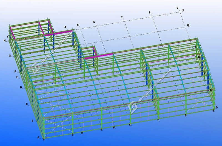Select grid label 5 on the upper dashed gridline
This screenshot has height=146, width=222.
pos(78,25)
